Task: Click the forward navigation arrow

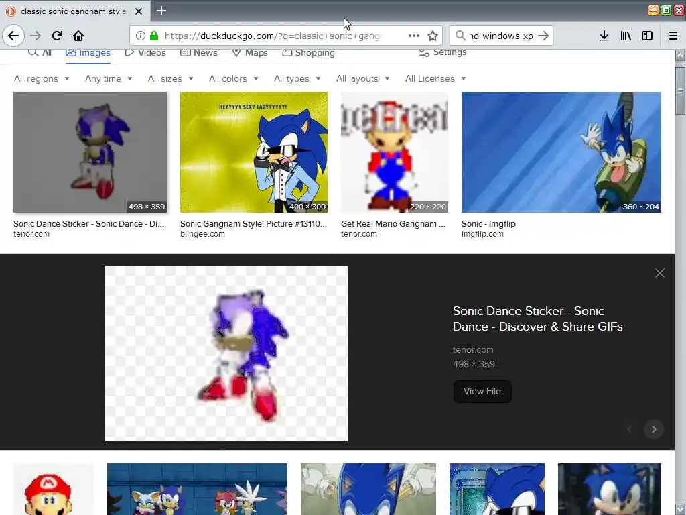Action: point(36,36)
